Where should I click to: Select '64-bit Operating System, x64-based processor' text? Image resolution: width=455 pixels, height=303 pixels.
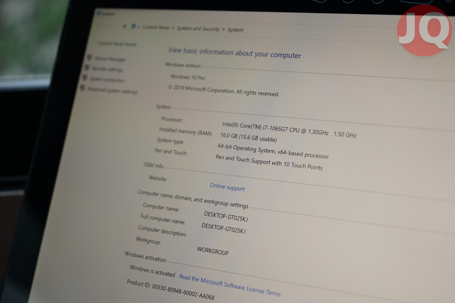click(273, 151)
